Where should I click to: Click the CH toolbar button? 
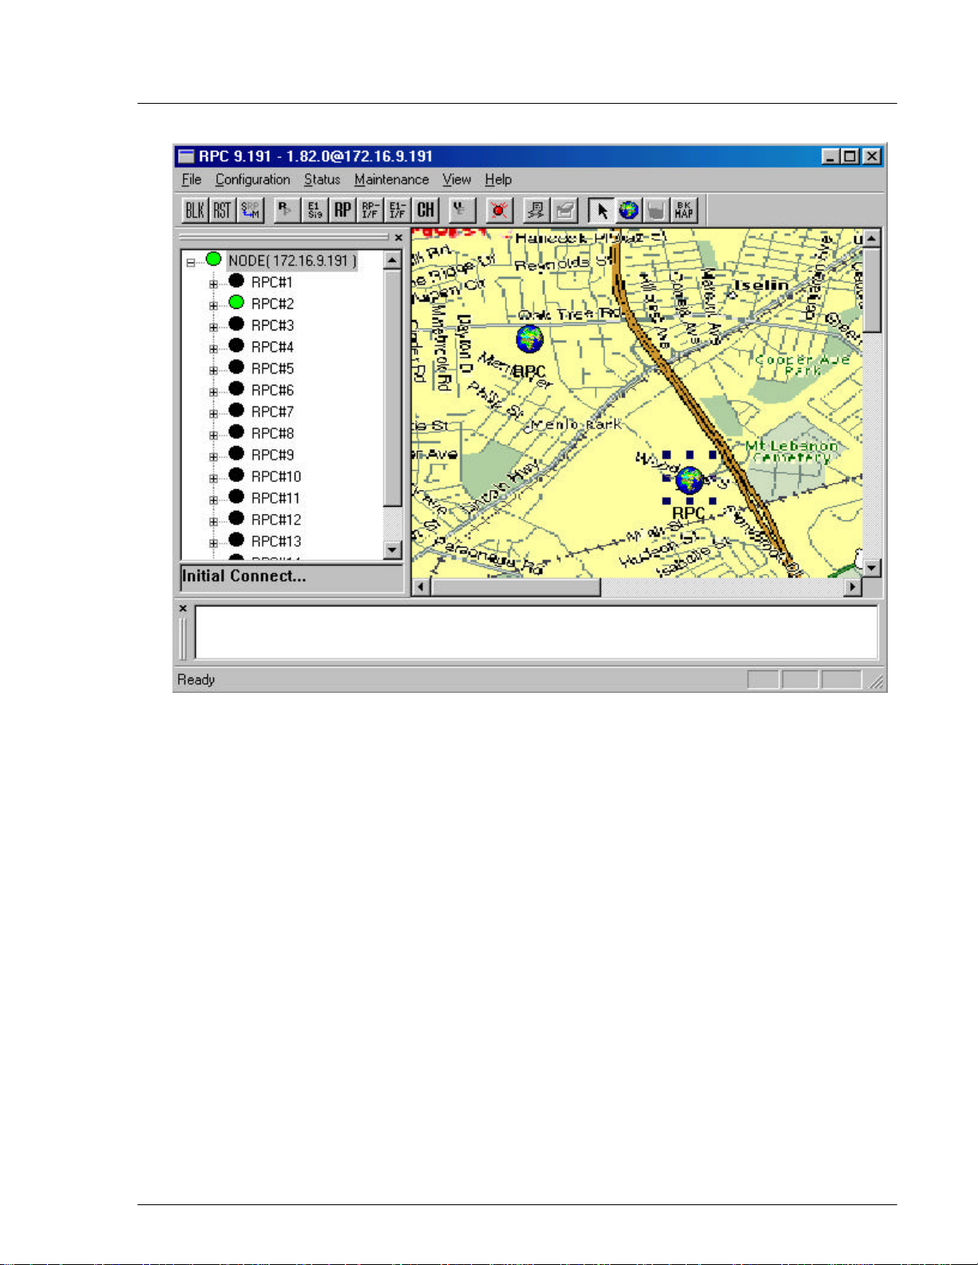pyautogui.click(x=426, y=210)
